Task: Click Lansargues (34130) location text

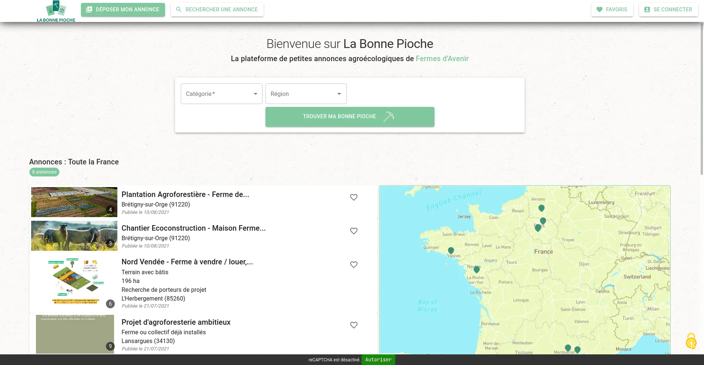Action: pos(148,341)
